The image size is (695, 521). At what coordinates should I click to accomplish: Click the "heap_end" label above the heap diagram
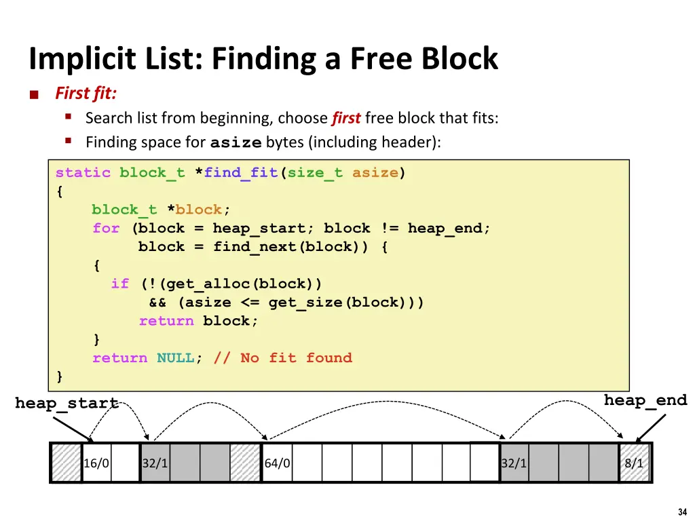tap(645, 400)
